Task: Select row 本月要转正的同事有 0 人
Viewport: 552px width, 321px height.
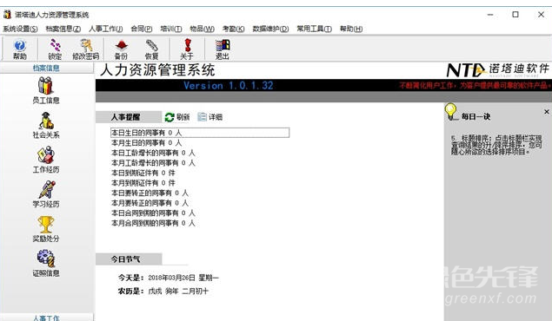Action: [150, 203]
